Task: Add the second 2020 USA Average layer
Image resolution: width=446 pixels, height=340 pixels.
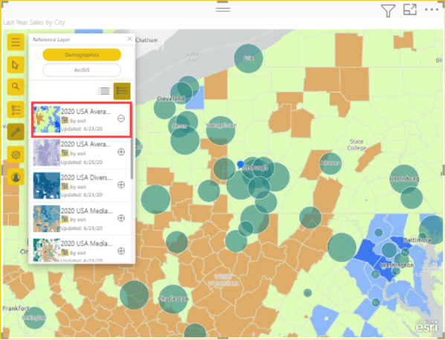Action: (x=121, y=152)
